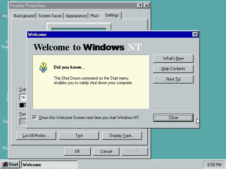The image size is (226, 169).
Task: Close Welcome dialog via title bar X
Action: coord(195,35)
